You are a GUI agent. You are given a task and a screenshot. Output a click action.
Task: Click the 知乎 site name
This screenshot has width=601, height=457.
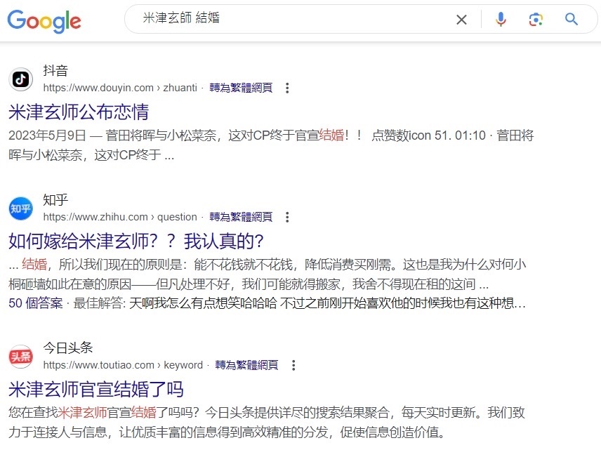(x=55, y=200)
